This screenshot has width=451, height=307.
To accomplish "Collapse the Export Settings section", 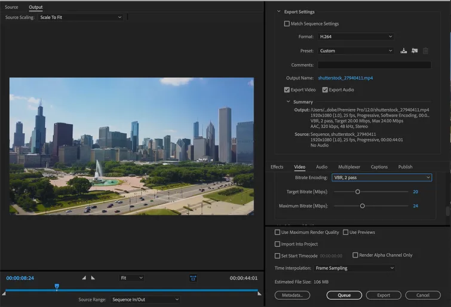I will coord(278,12).
